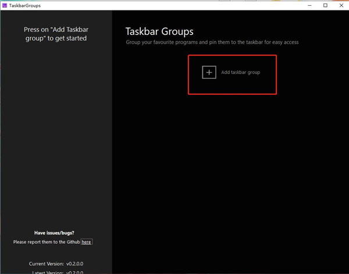Click the TaskbarGroups app icon in title bar
Screen dimensions: 349x274
point(5,5)
